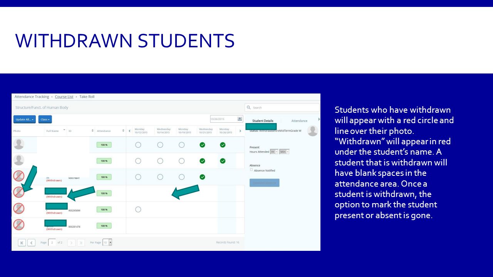
Task: Jump to last page of records
Action: (81, 242)
